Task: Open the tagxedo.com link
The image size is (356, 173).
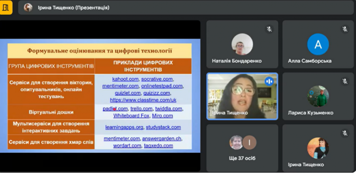Action: pyautogui.click(x=159, y=146)
